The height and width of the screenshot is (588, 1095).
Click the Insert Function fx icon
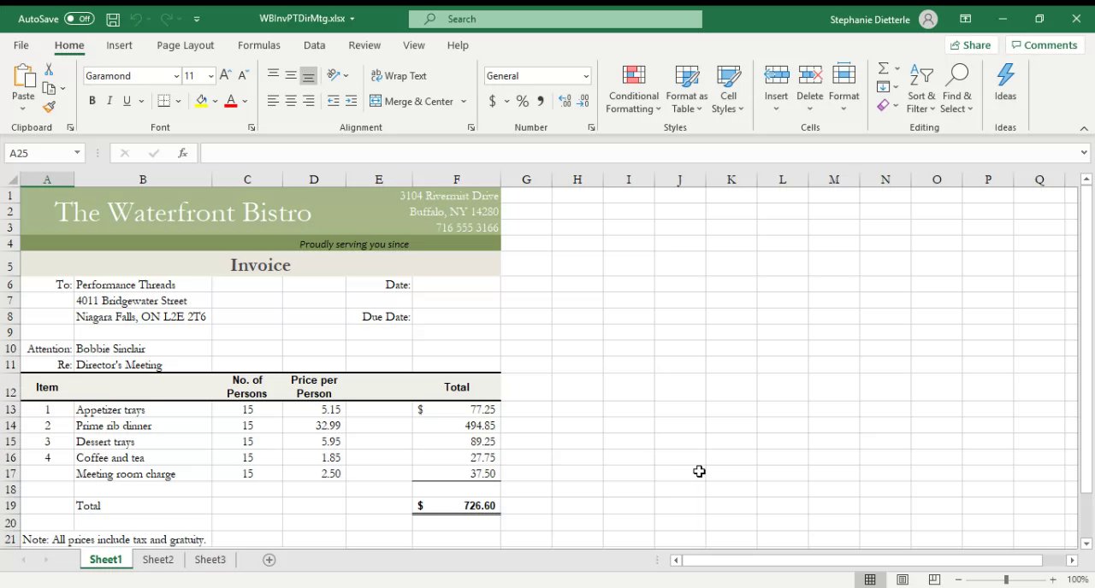pos(182,153)
